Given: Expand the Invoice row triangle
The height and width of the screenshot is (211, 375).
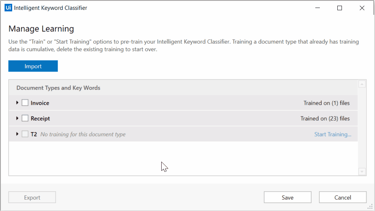Looking at the screenshot, I should coord(17,102).
